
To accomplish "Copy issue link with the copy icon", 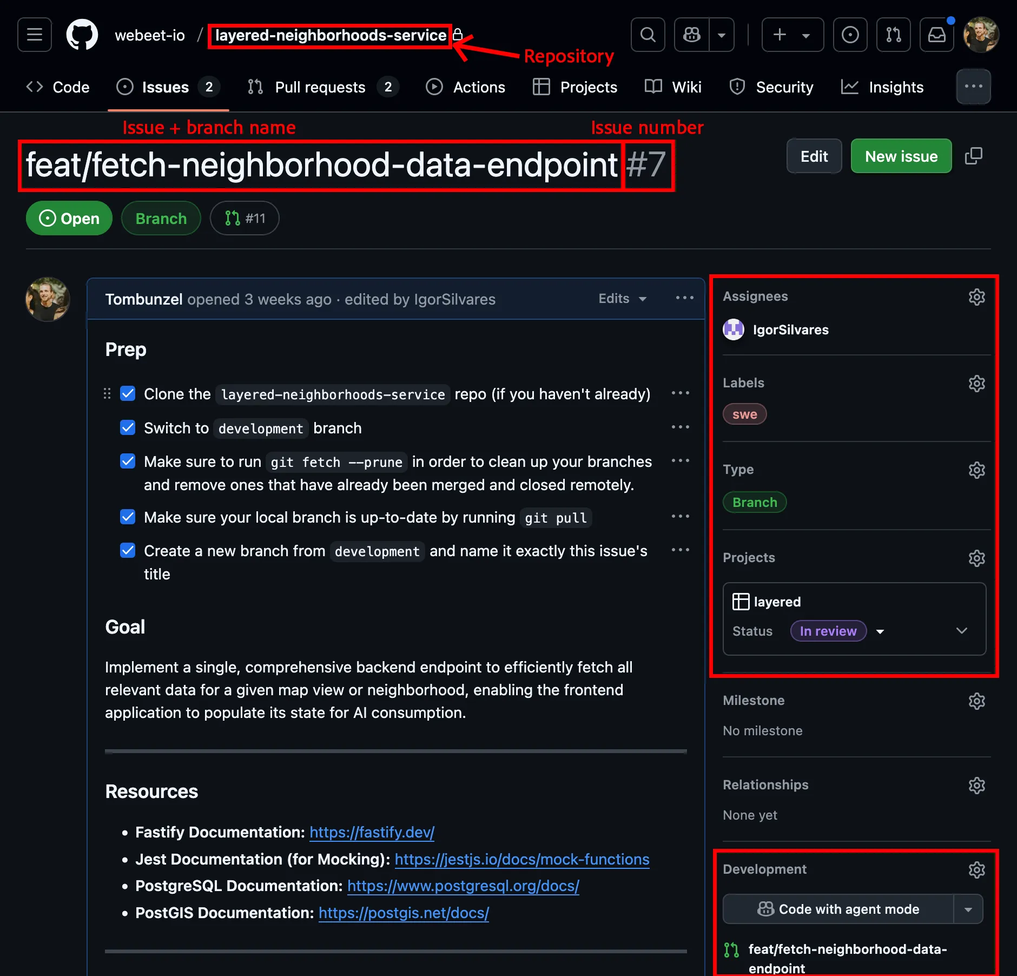I will (974, 156).
